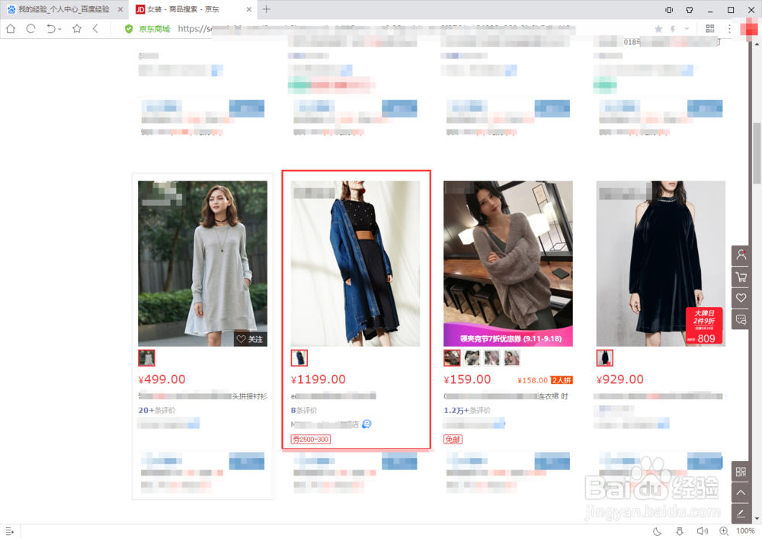Open the grey dress product image

[203, 264]
